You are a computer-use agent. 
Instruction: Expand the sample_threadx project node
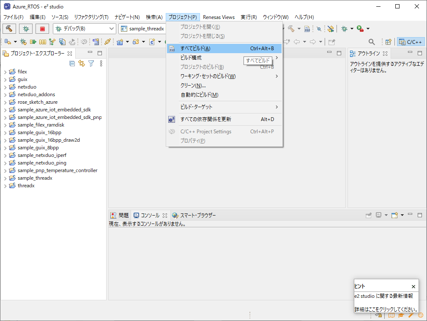pos(5,178)
